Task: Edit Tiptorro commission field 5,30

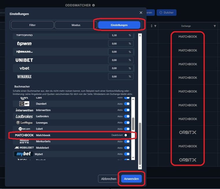Action: 121,35
